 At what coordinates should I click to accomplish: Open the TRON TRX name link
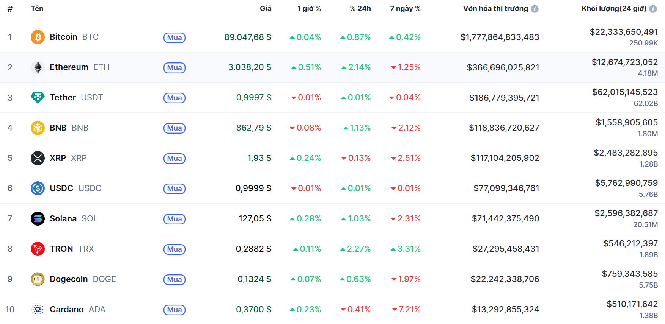[x=72, y=249]
